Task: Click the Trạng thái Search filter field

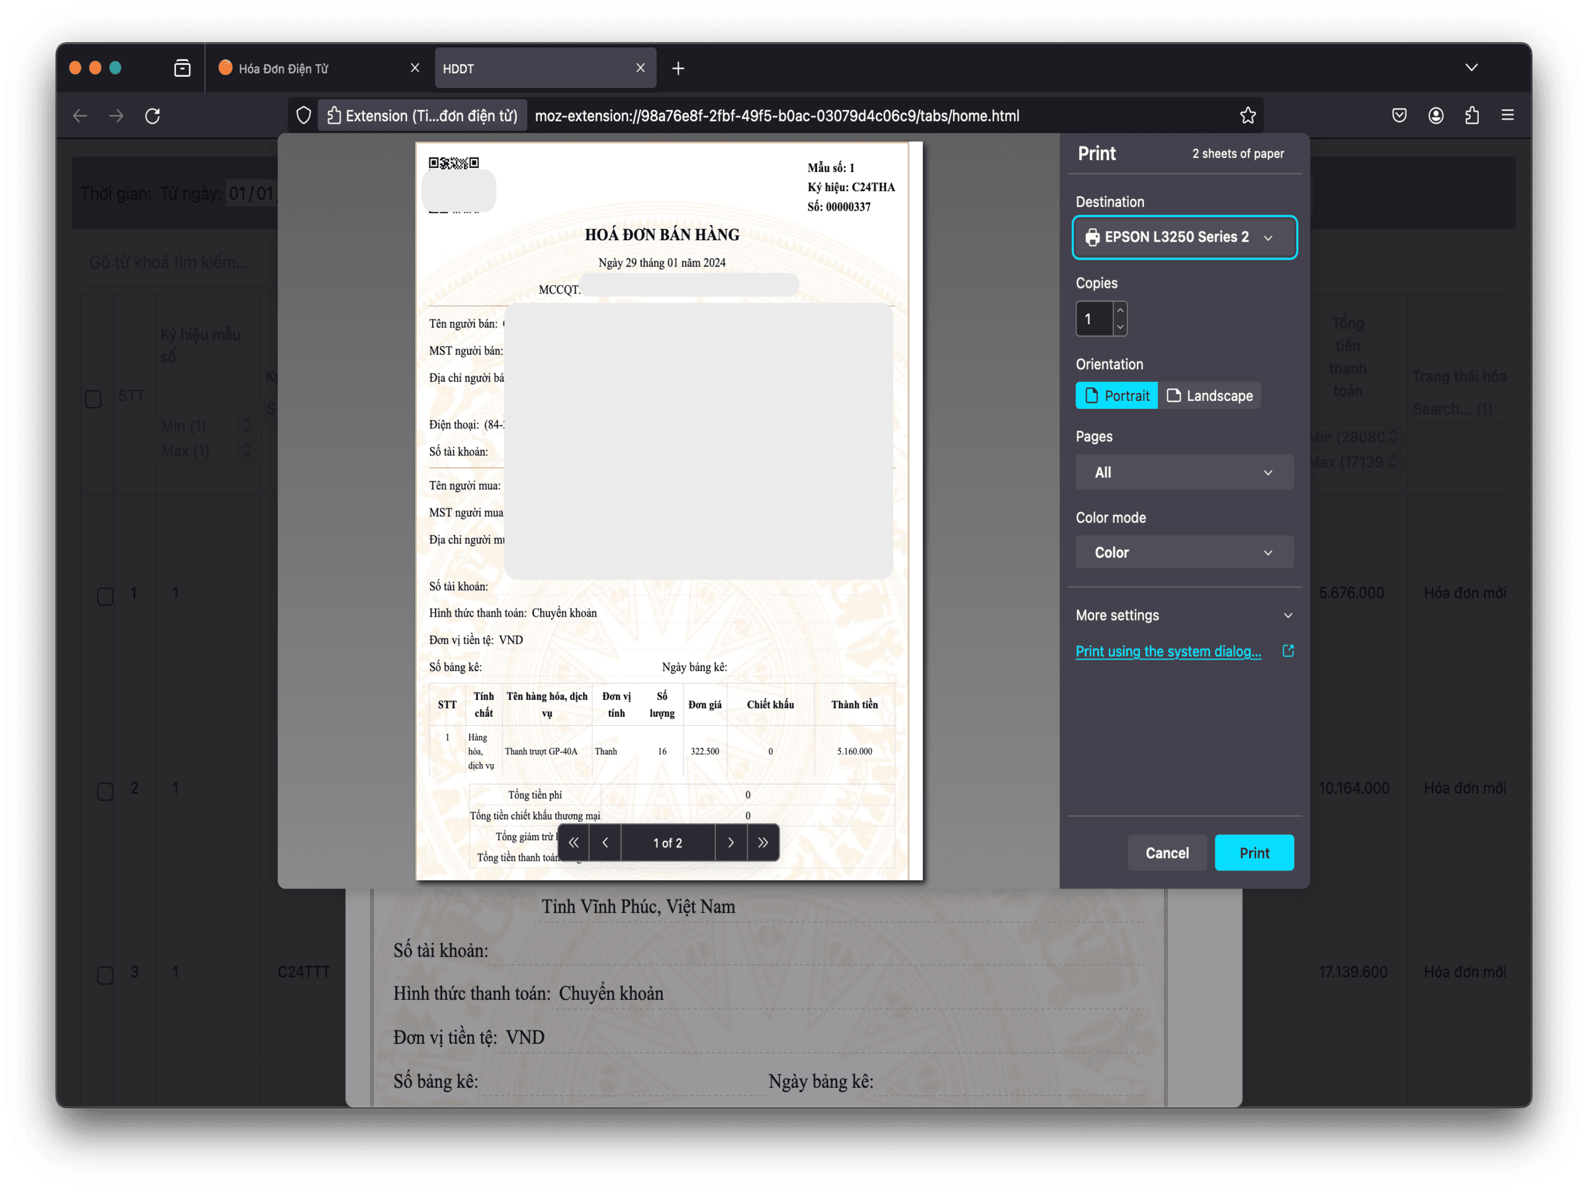Action: 1459,409
